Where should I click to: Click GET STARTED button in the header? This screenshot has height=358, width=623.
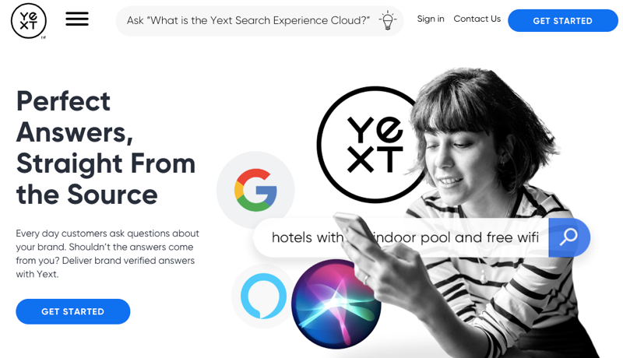(562, 21)
